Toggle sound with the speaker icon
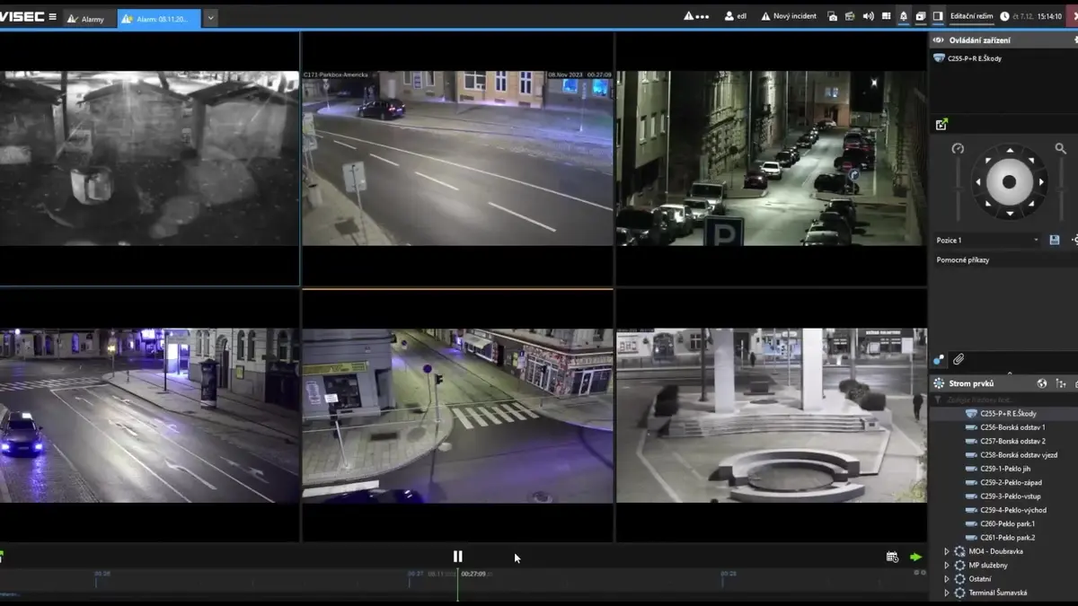 pyautogui.click(x=868, y=16)
